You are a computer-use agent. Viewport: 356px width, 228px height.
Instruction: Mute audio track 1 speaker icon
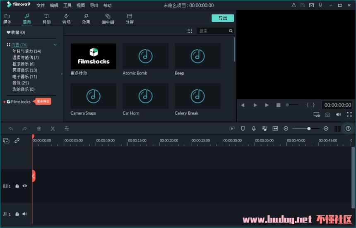point(25,214)
